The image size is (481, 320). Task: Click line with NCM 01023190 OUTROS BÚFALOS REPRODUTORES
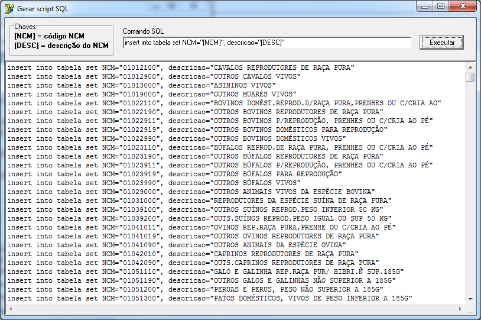[195, 157]
